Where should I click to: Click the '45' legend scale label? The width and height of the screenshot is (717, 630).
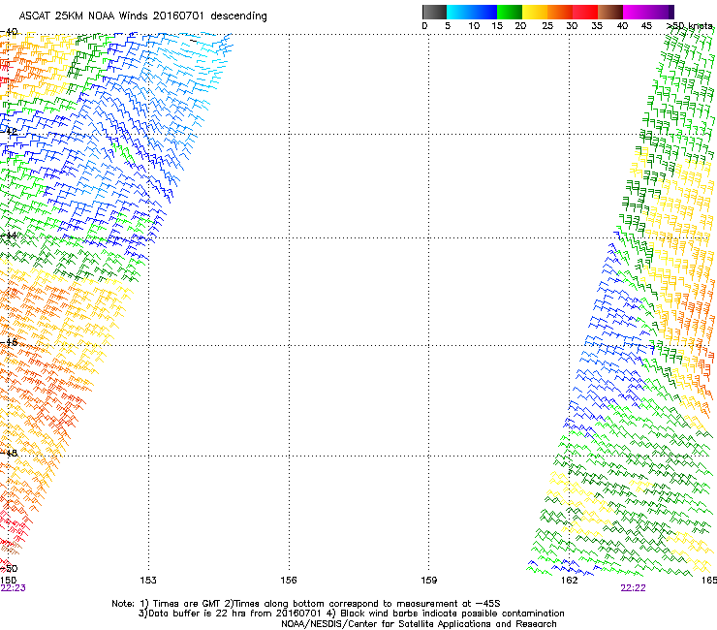point(646,26)
